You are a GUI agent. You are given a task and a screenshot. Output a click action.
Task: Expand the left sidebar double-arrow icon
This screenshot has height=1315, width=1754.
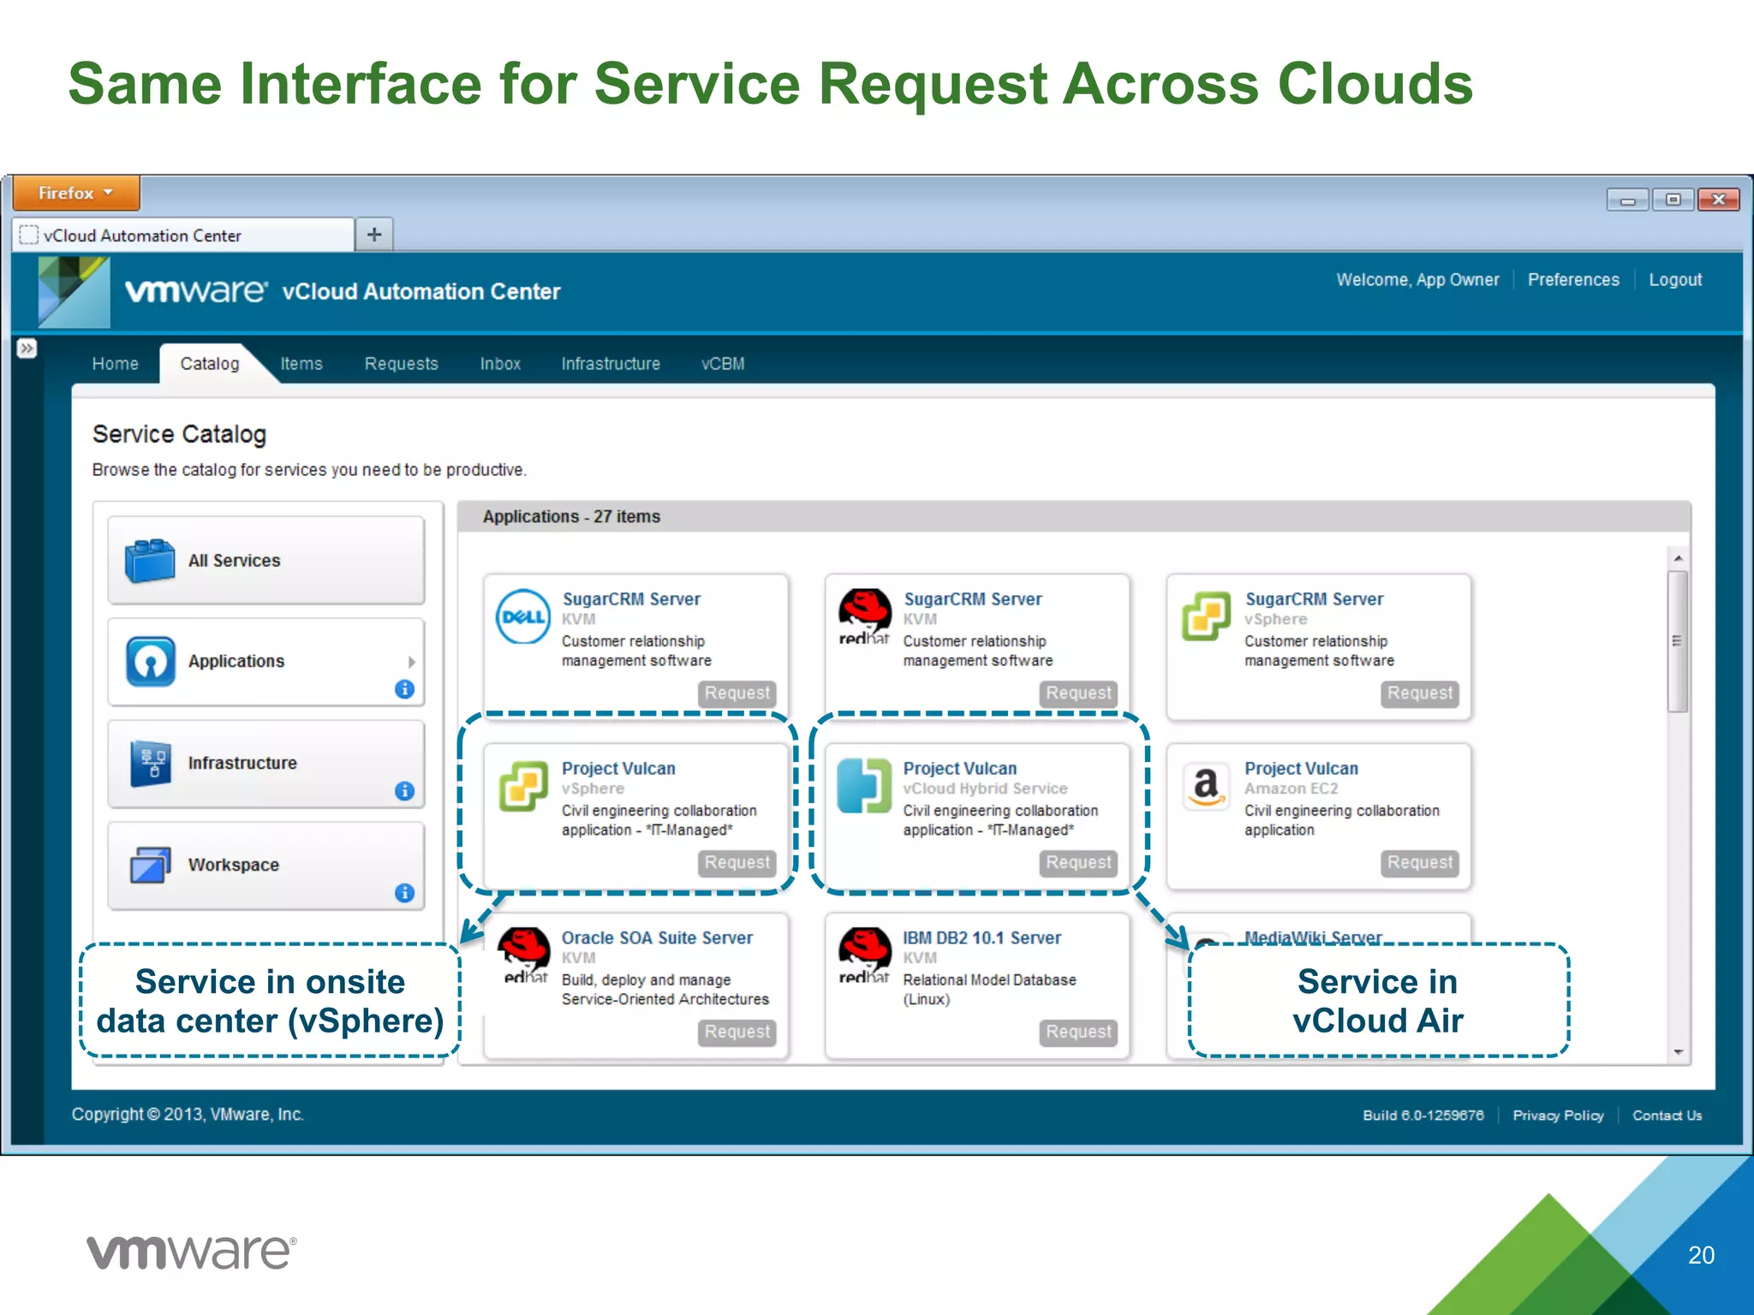tap(27, 348)
